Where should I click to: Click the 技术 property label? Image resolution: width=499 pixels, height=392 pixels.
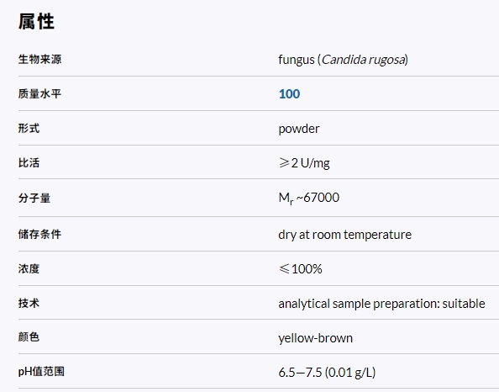(29, 303)
